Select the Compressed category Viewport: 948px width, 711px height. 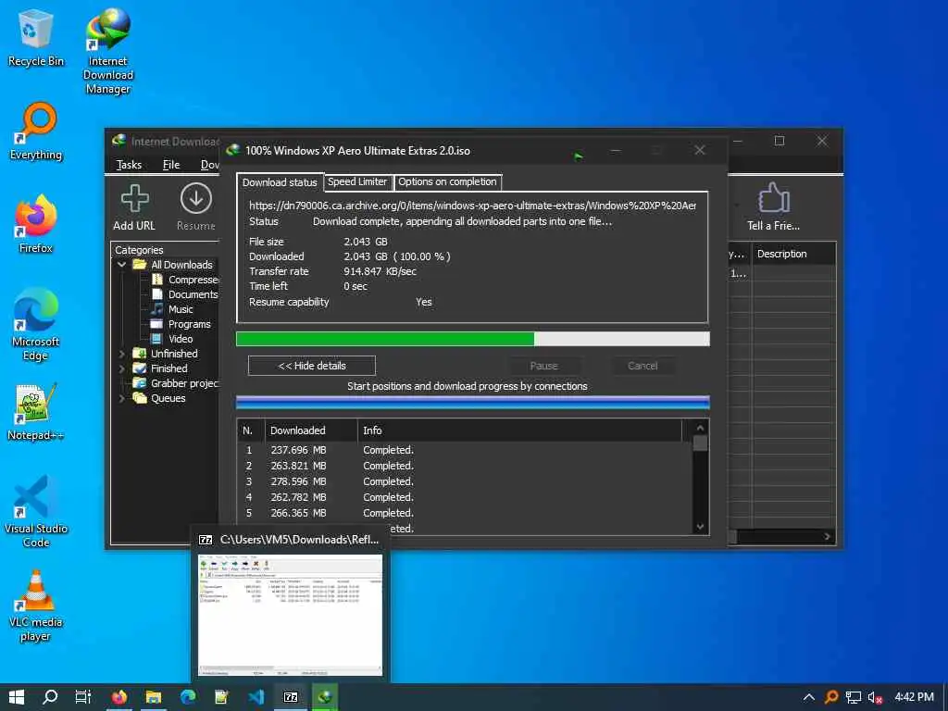click(x=184, y=280)
